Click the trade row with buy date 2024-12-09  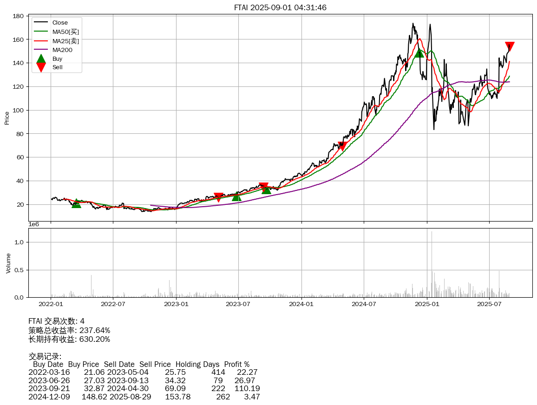point(144,397)
